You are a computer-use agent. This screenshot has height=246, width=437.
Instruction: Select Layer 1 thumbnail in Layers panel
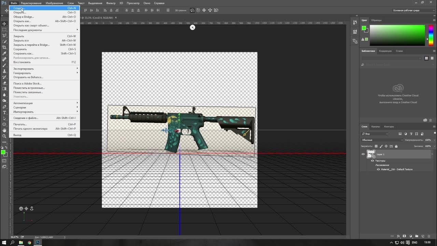371,154
